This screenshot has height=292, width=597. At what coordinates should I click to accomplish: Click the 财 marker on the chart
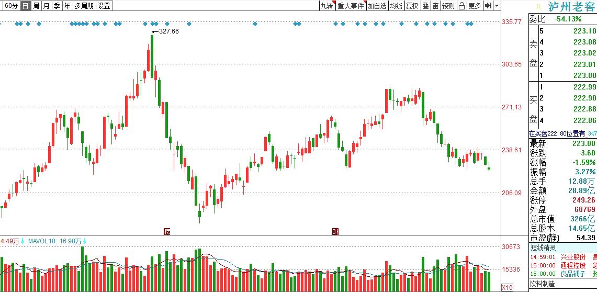(335, 231)
